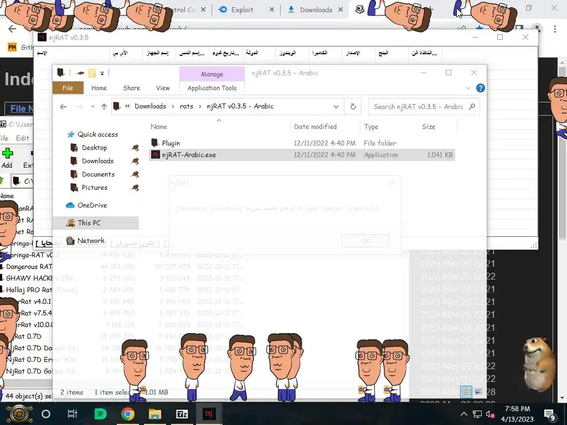
Task: Open Cortana search circle on taskbar
Action: pos(46,414)
